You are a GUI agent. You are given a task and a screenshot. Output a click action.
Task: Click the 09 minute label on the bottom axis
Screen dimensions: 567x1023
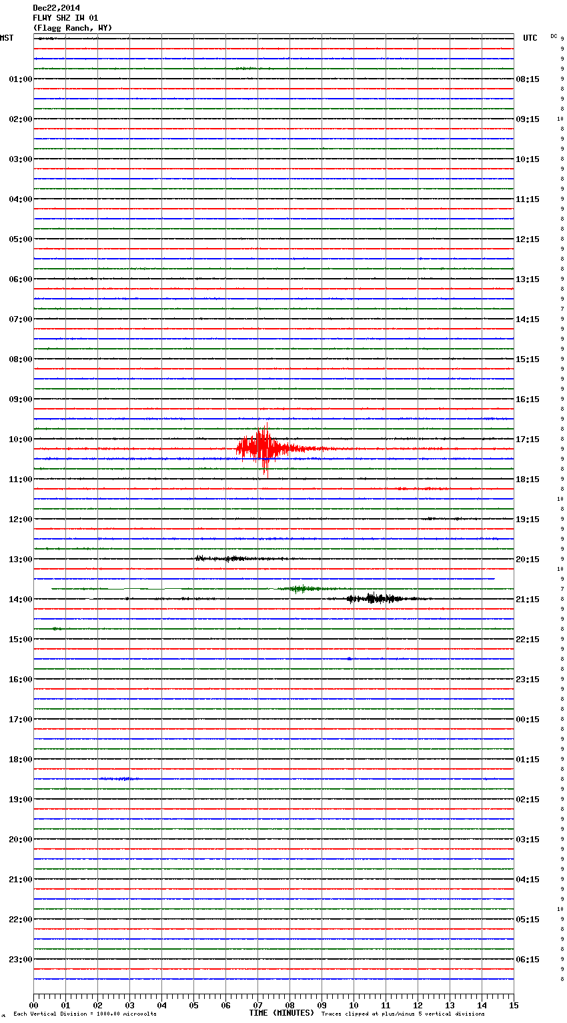coord(322,1005)
